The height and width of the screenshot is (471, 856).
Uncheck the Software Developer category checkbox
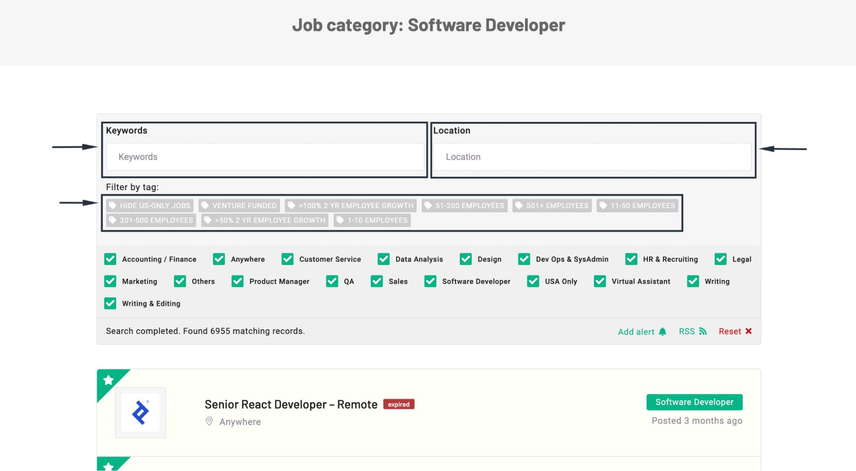point(429,281)
